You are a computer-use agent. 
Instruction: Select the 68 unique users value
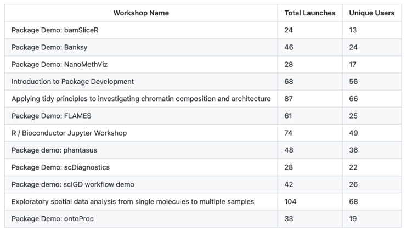click(353, 201)
